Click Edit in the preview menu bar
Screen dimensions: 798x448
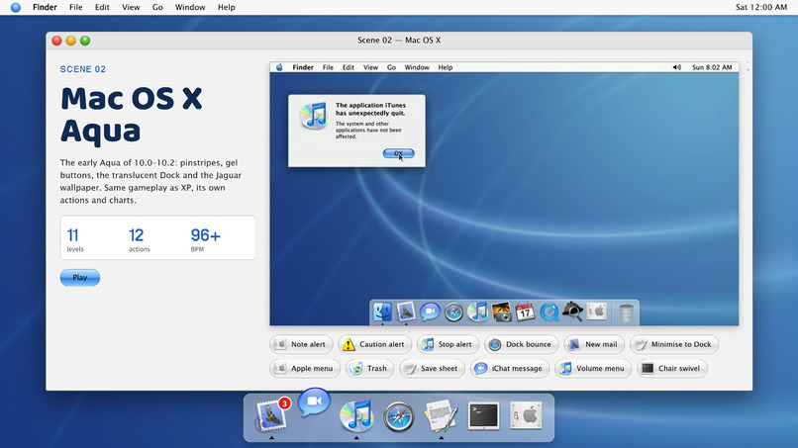[349, 67]
